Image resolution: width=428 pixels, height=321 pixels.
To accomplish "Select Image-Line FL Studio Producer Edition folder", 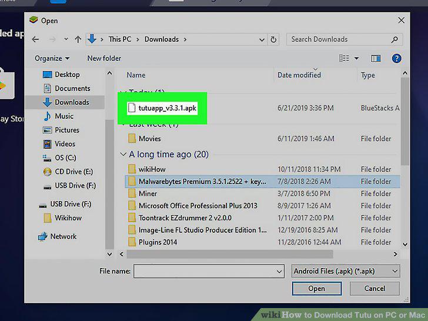I will [202, 230].
